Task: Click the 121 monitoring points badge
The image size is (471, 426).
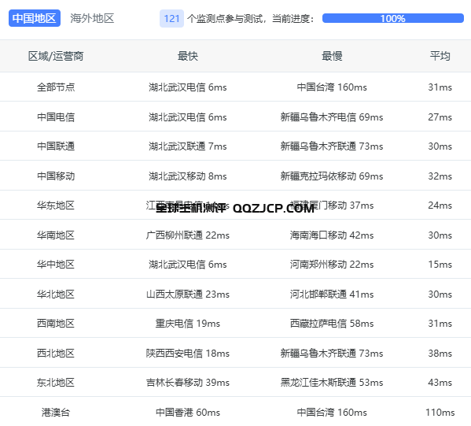Action: coord(172,19)
